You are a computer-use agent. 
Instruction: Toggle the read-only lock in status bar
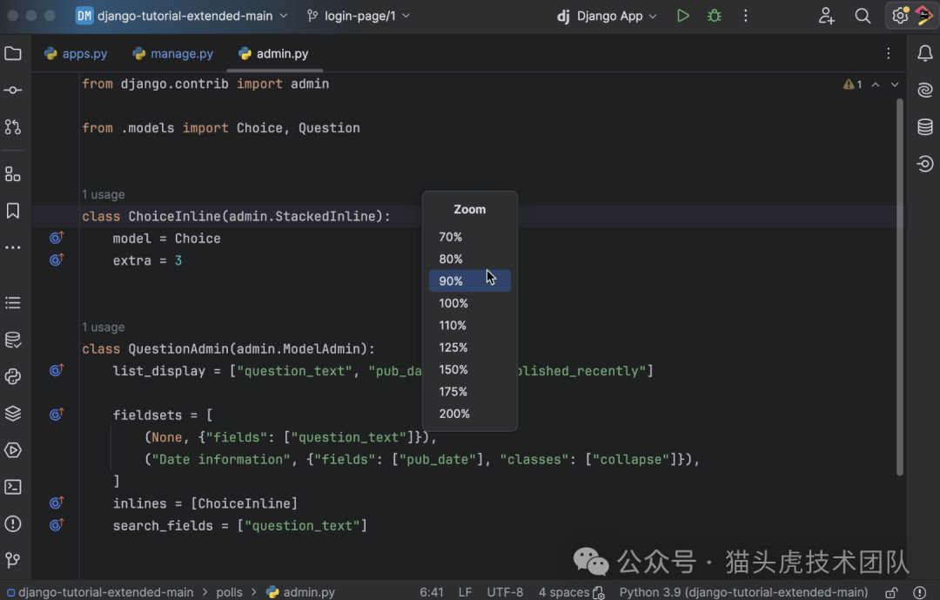pos(893,592)
